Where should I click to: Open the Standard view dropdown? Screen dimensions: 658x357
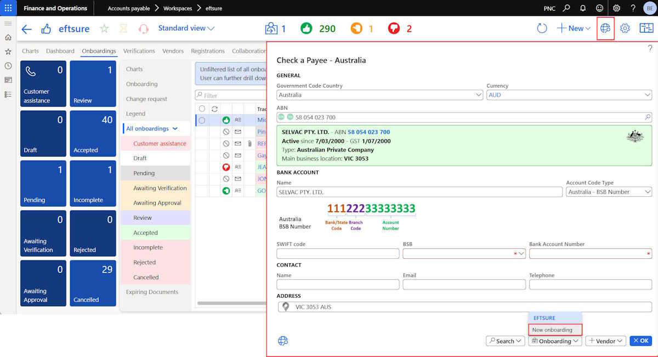186,29
